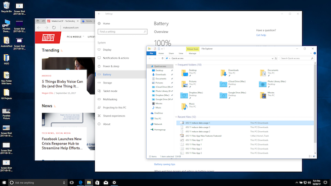Click author Megan Ellis link
Image resolution: width=331 pixels, height=186 pixels.
[47, 93]
